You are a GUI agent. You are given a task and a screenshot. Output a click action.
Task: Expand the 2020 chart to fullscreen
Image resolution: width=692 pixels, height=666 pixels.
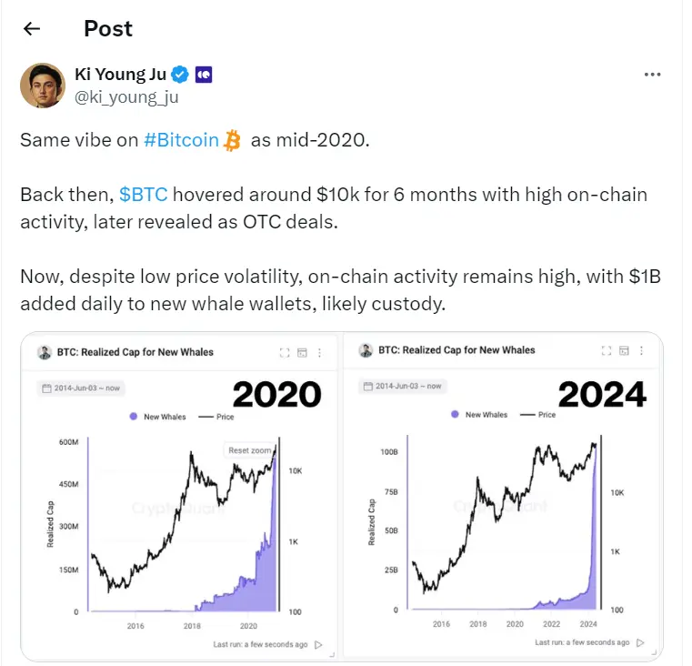pos(284,352)
